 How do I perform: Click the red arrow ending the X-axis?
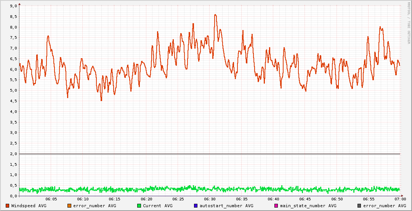(x=402, y=196)
